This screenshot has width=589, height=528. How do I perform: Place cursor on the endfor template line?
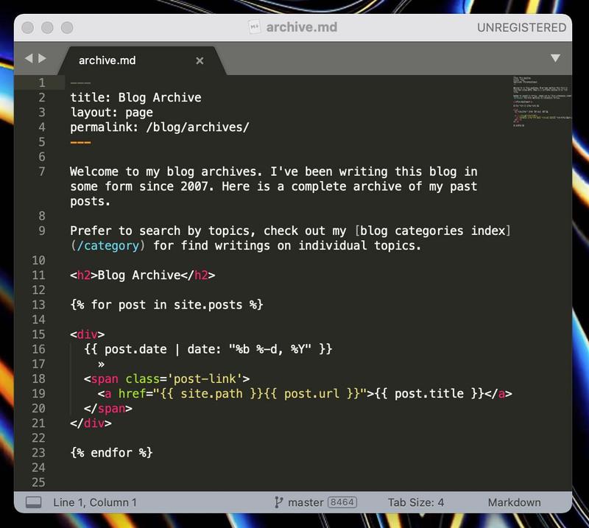(111, 452)
